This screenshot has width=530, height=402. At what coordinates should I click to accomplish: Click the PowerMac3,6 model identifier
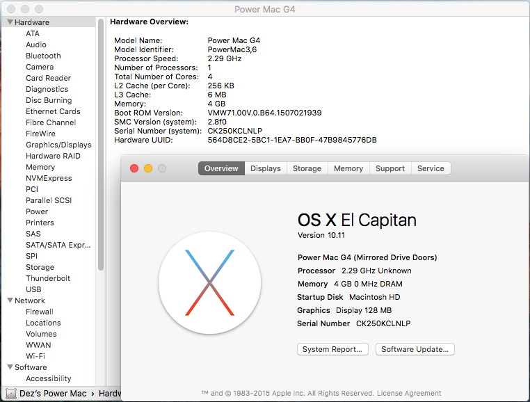[x=232, y=49]
